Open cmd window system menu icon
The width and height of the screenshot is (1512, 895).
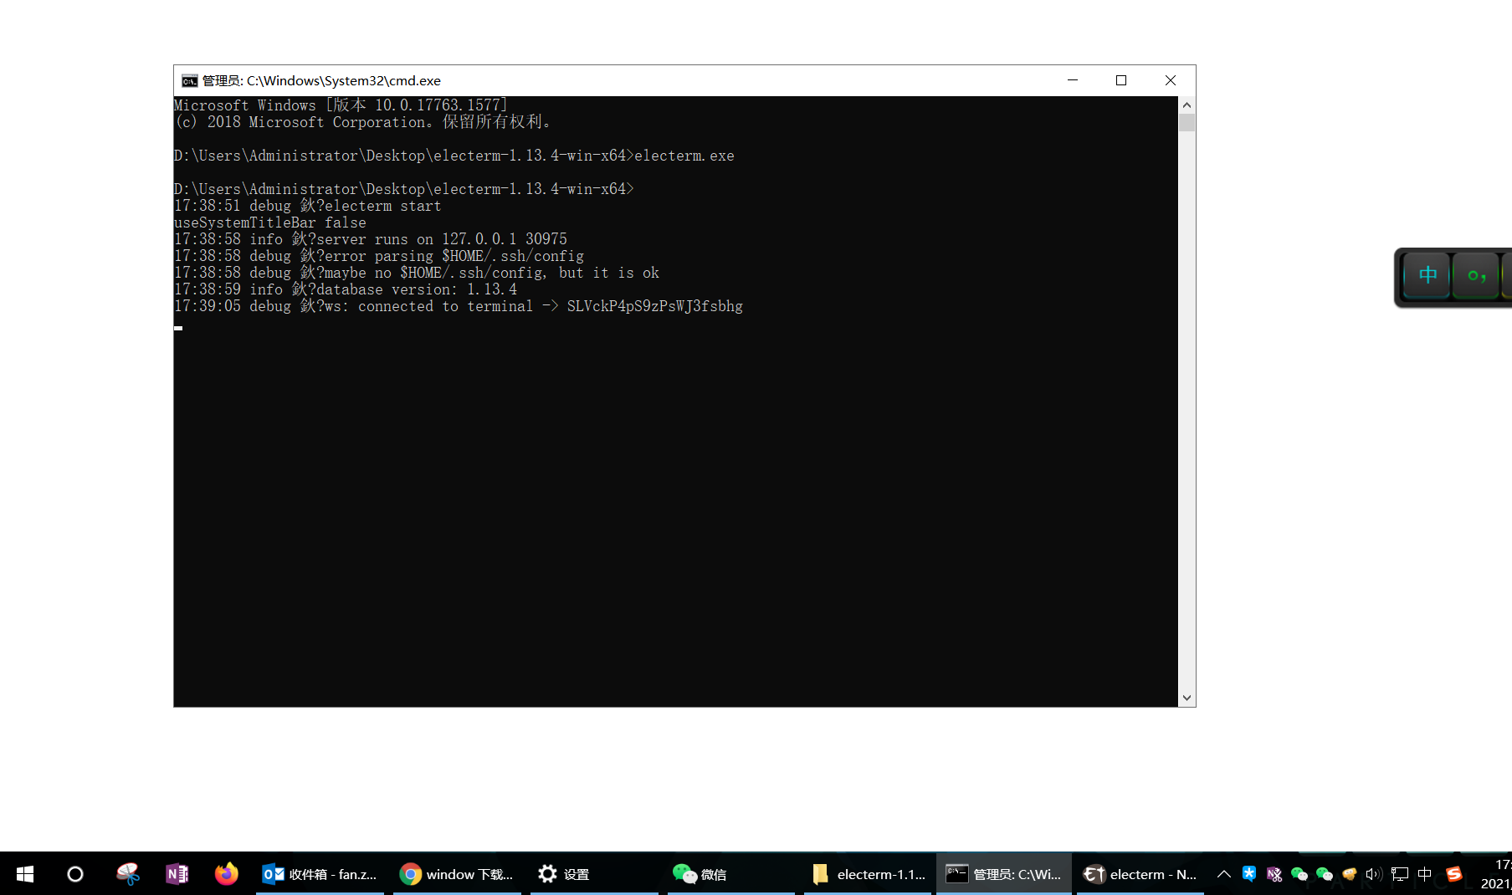[190, 80]
